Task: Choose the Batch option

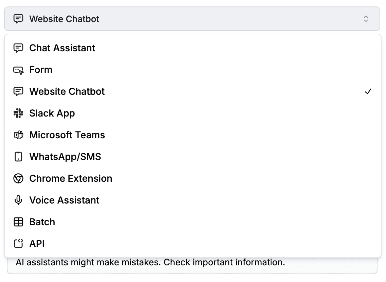Action: pyautogui.click(x=42, y=222)
